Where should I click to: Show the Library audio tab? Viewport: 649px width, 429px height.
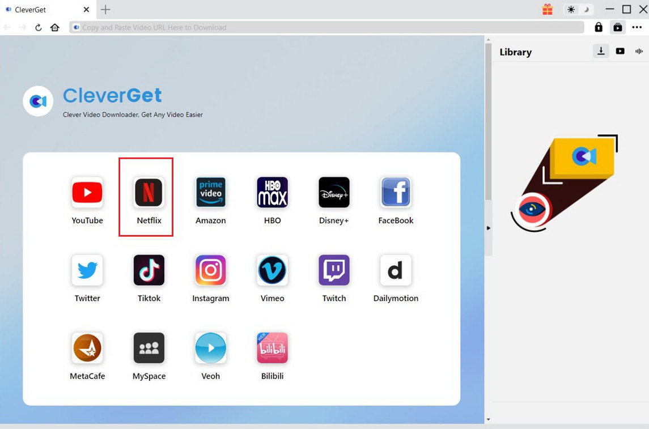(x=639, y=51)
